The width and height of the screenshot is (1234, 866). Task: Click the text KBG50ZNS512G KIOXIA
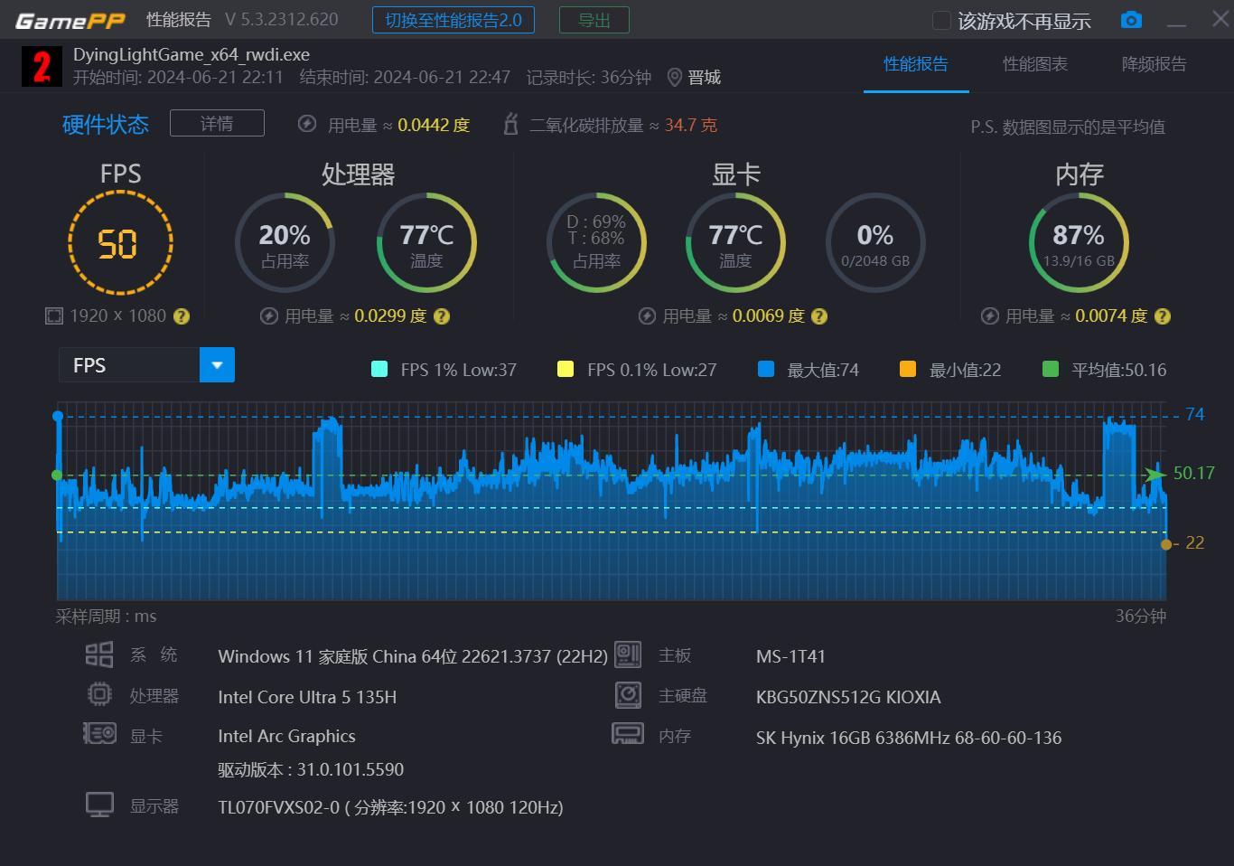[x=848, y=697]
